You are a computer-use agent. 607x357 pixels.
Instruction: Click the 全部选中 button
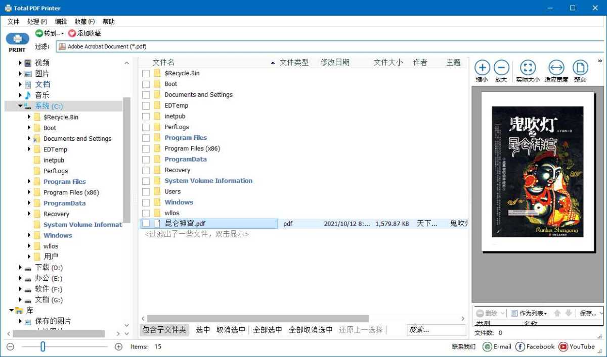[268, 330]
